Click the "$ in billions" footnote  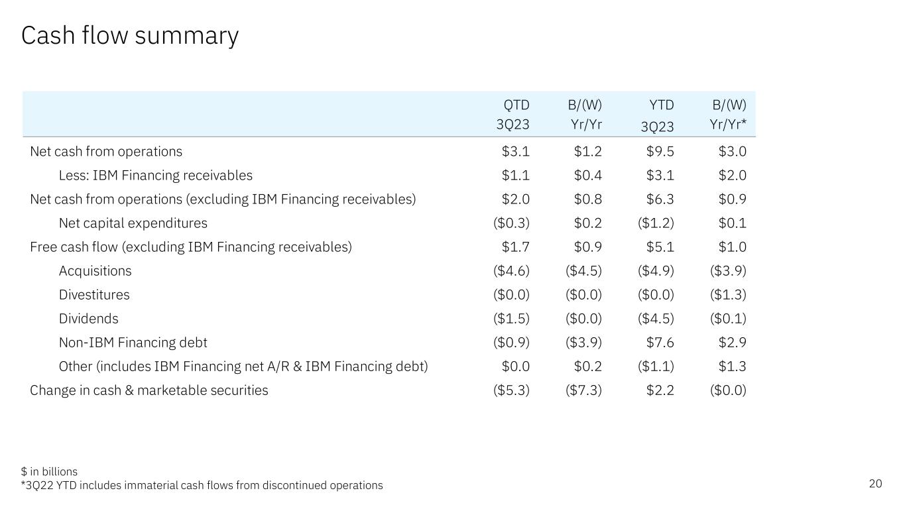point(50,472)
